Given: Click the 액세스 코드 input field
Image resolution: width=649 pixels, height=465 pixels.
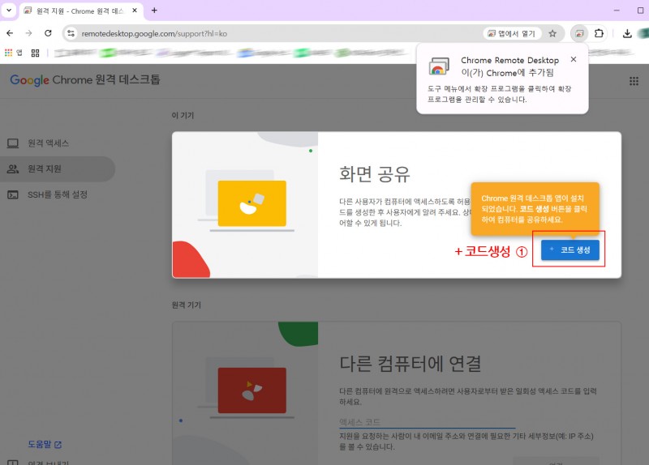Looking at the screenshot, I should click(428, 422).
